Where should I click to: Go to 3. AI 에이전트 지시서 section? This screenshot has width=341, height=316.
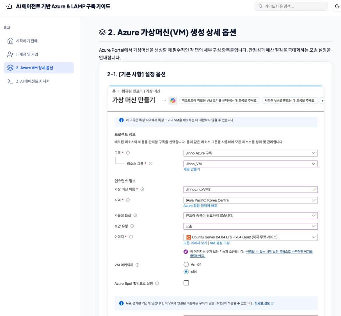(x=39, y=81)
